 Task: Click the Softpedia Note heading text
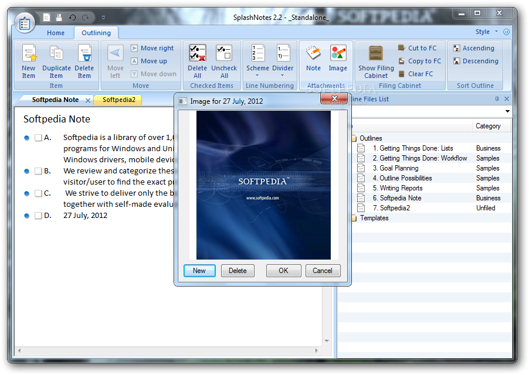click(57, 119)
